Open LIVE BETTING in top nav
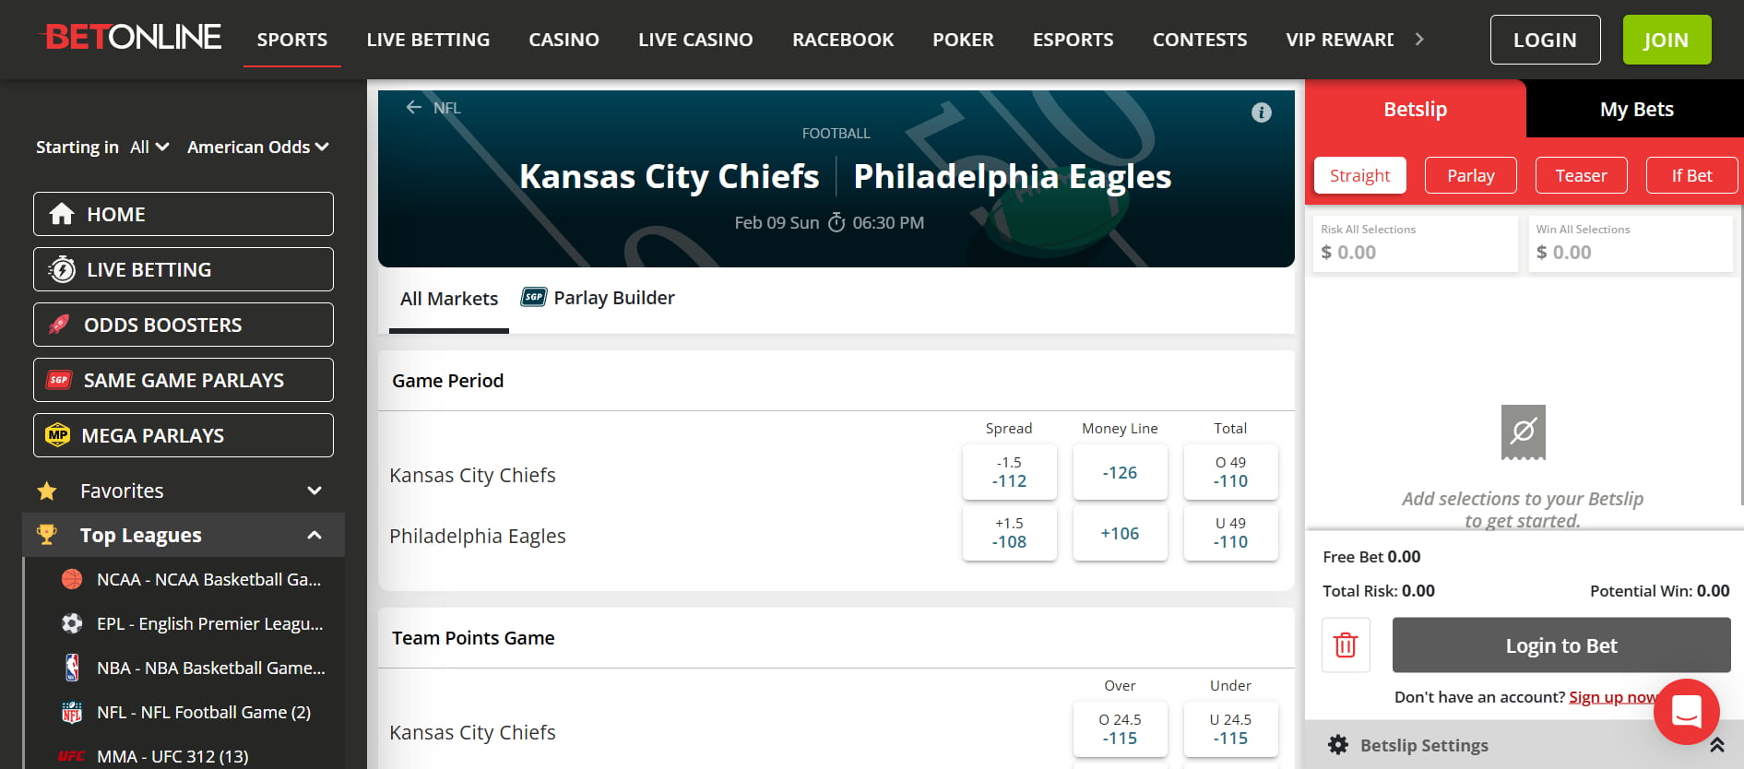This screenshot has height=769, width=1744. click(x=428, y=40)
